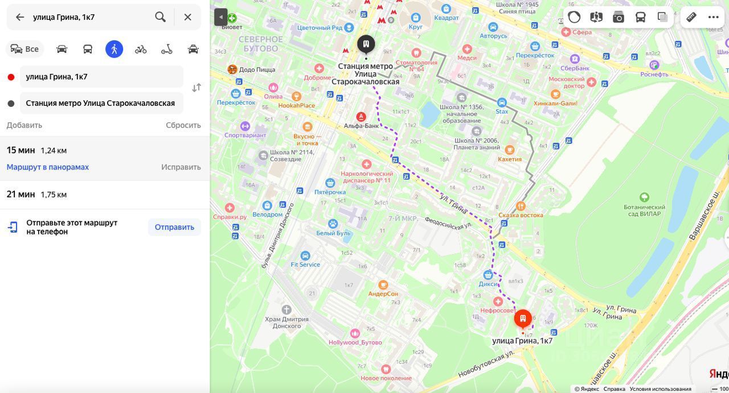The height and width of the screenshot is (393, 729).
Task: Click the Роснефть gas station icon
Action: tap(654, 65)
